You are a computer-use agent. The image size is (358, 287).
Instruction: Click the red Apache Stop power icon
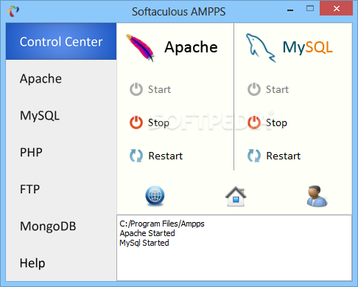point(136,122)
